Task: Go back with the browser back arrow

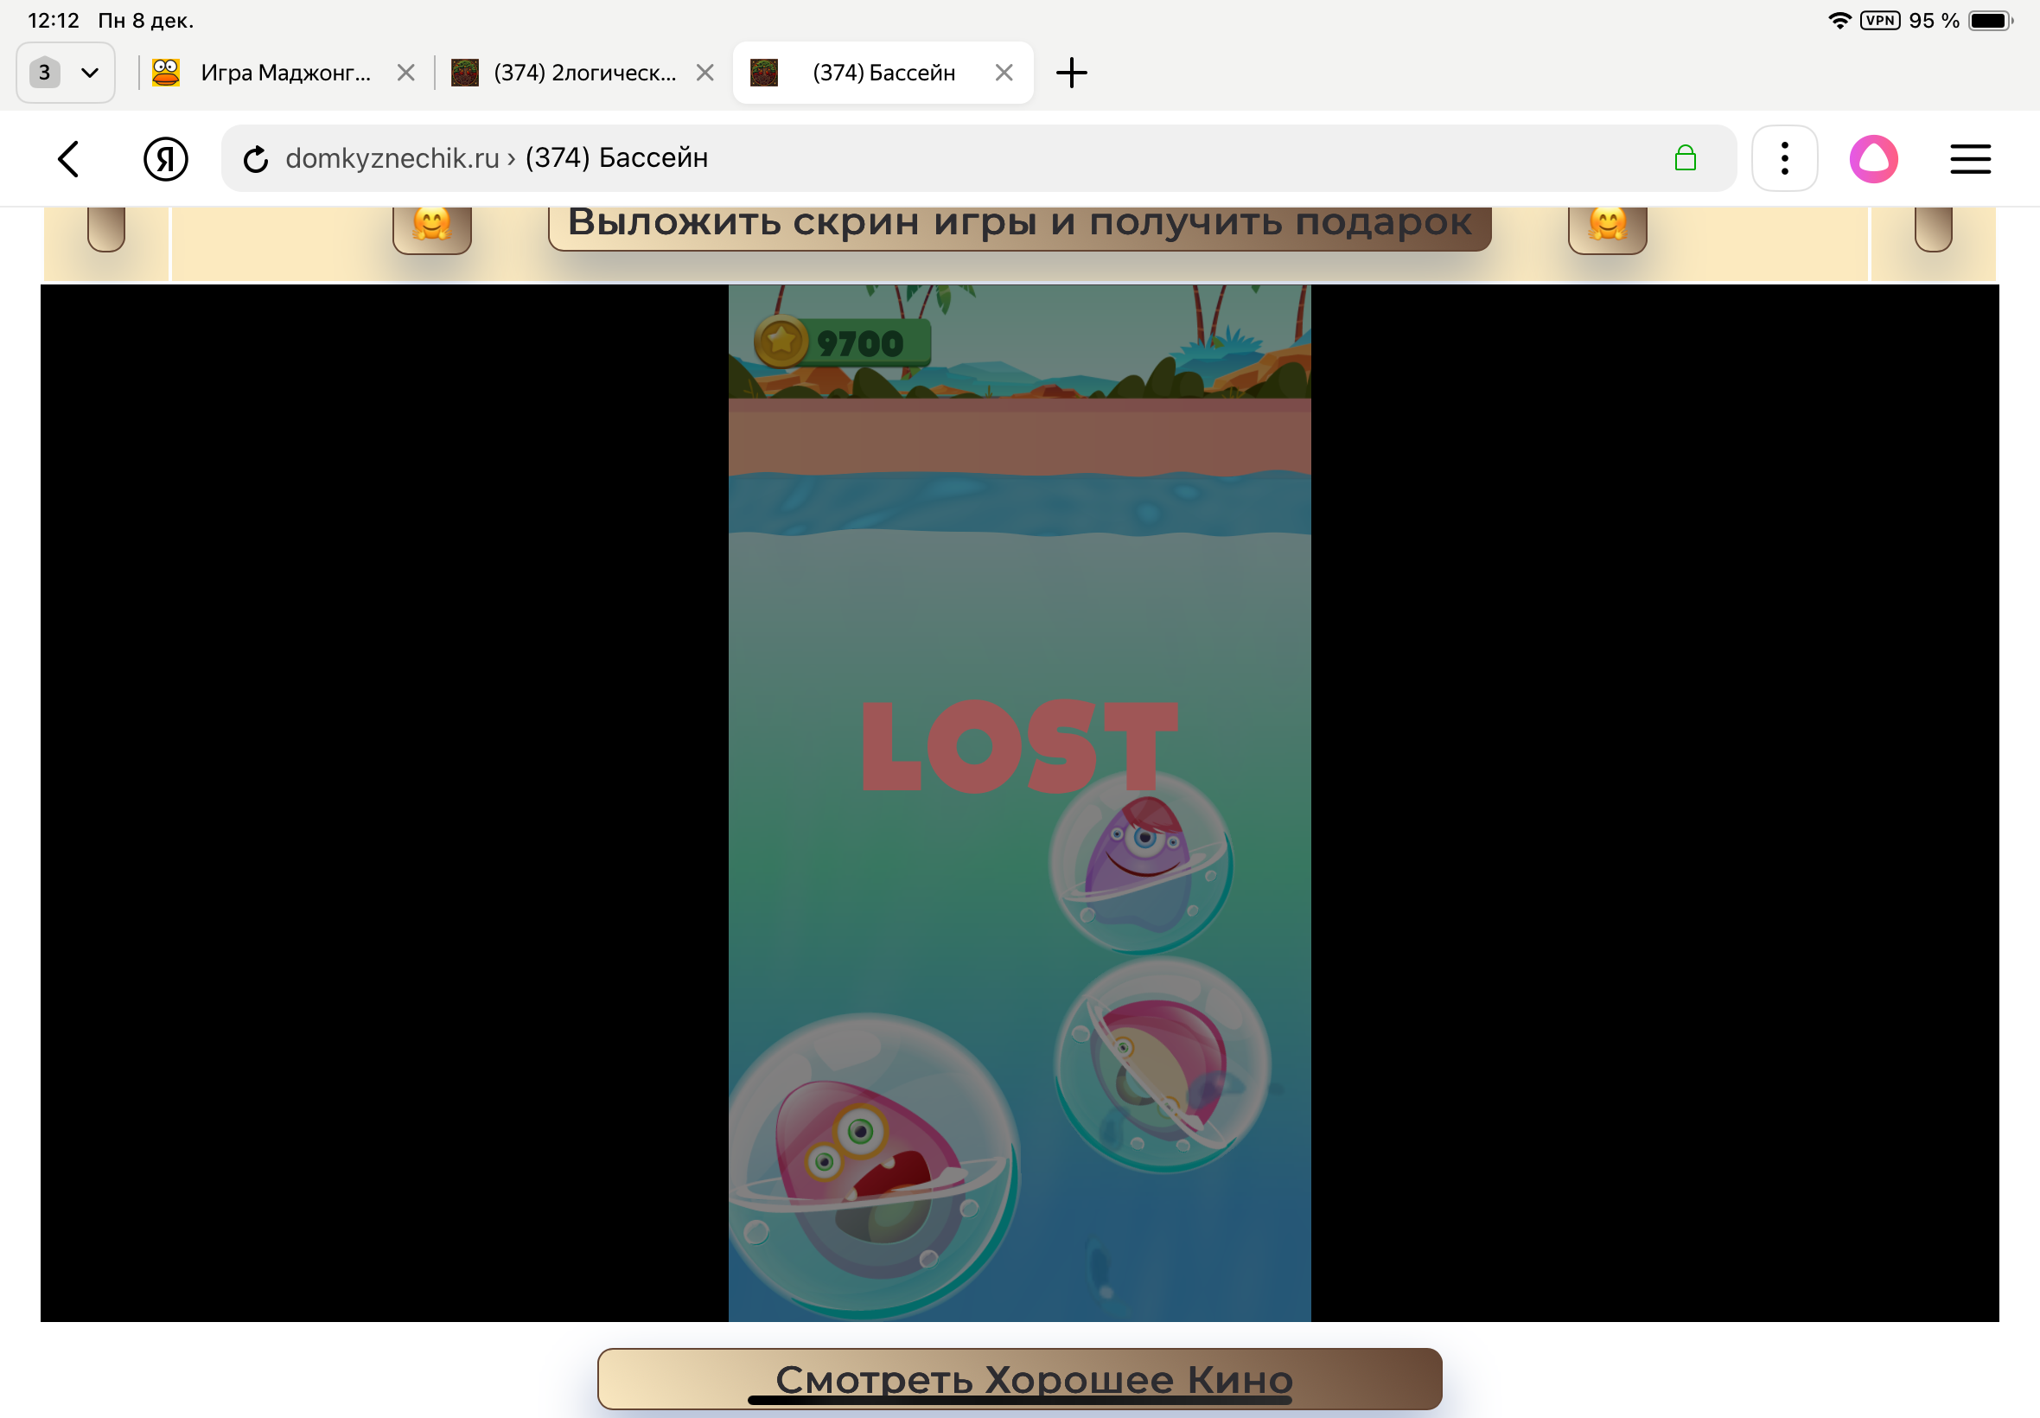Action: (x=69, y=159)
